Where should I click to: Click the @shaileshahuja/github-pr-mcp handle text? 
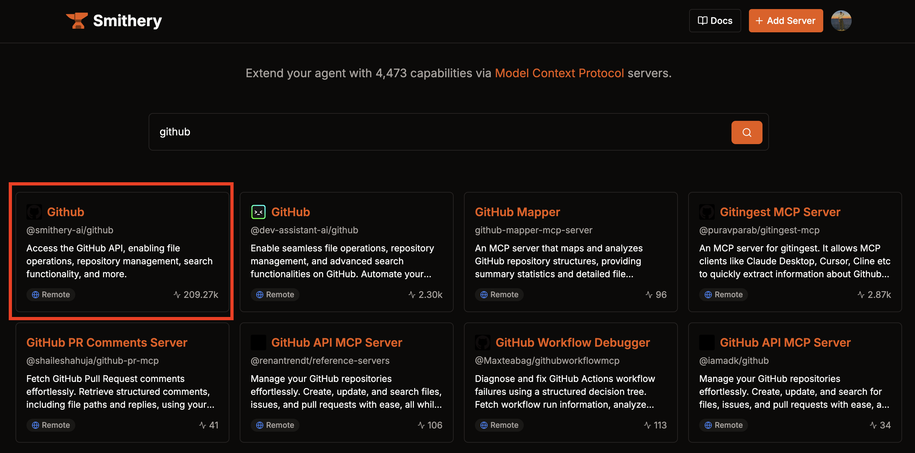[x=93, y=361]
